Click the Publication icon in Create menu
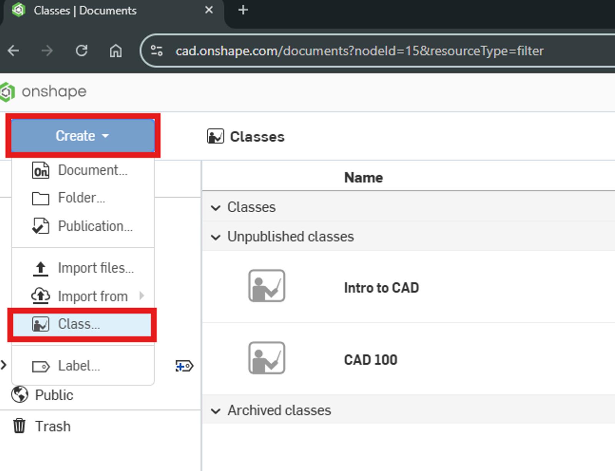615x471 pixels. [41, 226]
